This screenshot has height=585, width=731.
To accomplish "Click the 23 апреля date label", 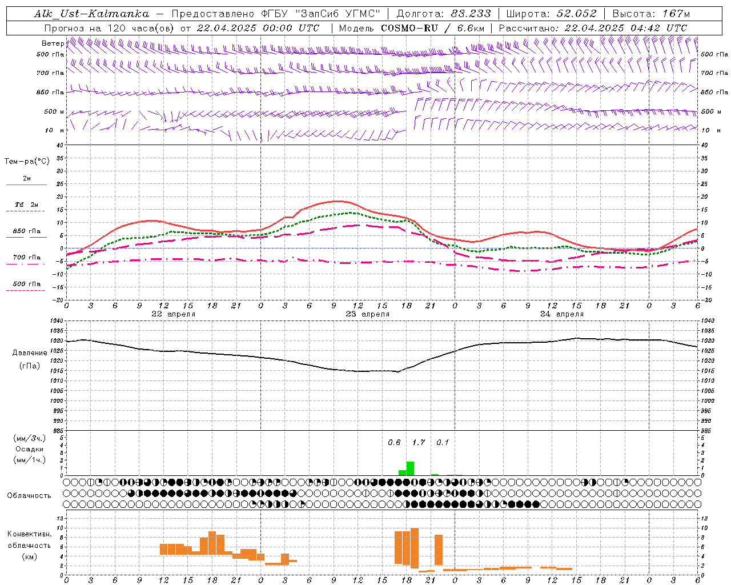I will (x=368, y=314).
